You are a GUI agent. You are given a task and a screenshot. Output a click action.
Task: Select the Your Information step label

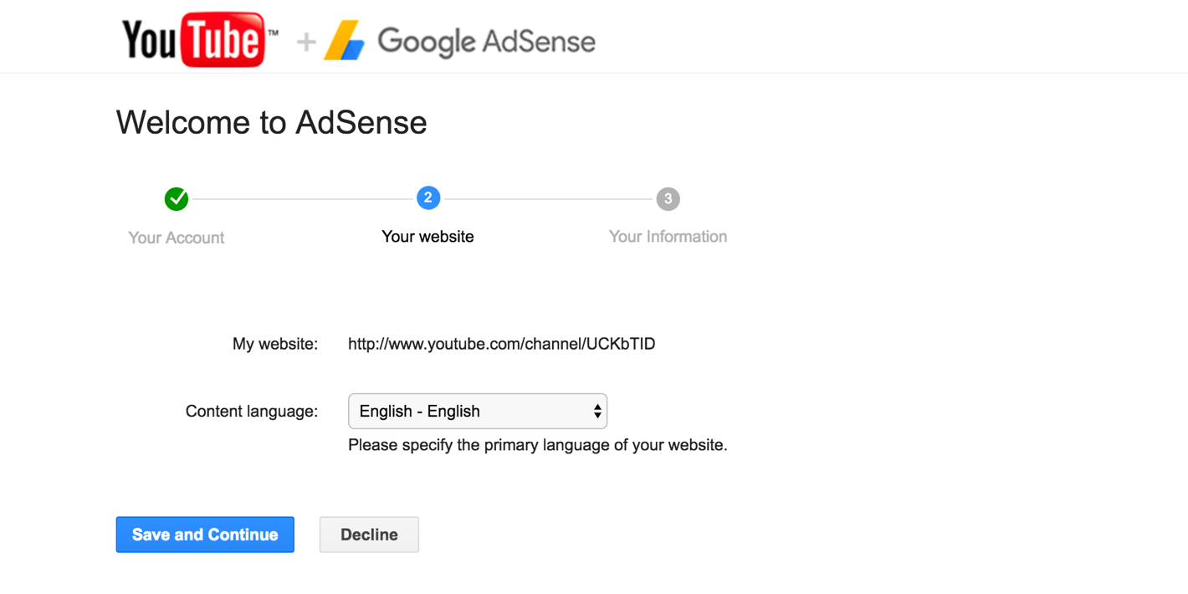pyautogui.click(x=668, y=237)
